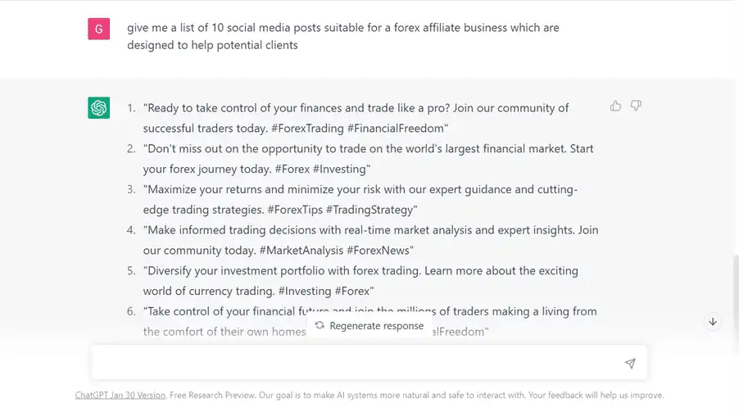This screenshot has width=739, height=416.
Task: Click the scroll-to-bottom arrow button
Action: pos(713,322)
